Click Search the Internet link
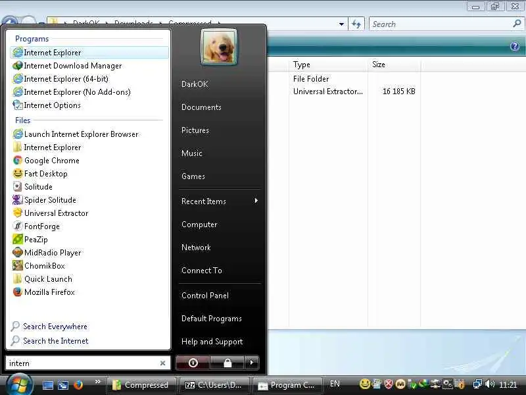Image resolution: width=526 pixels, height=395 pixels. (x=56, y=340)
